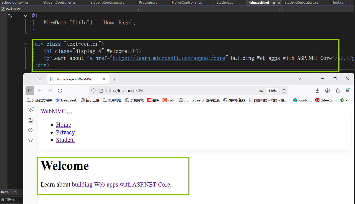Open the history clock sidebar icon
Screen dimensions: 355x204
31,130
